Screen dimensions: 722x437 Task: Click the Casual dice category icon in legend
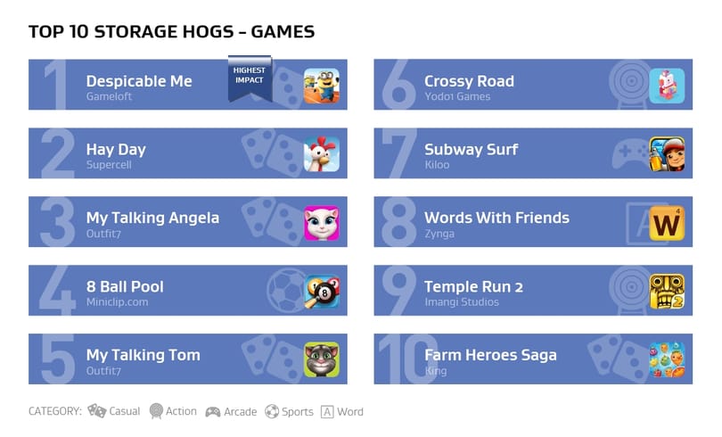(96, 411)
